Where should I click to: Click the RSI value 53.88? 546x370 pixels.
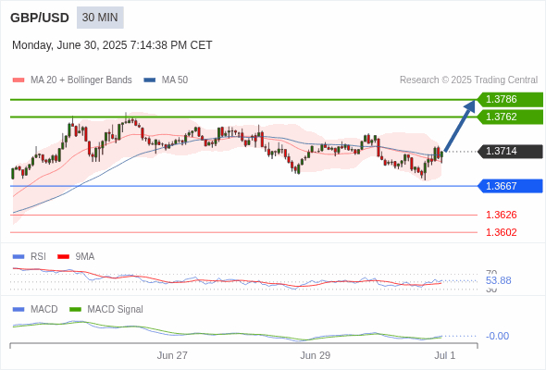pyautogui.click(x=498, y=280)
